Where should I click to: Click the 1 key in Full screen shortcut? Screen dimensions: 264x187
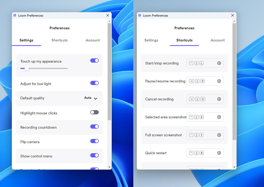[x=201, y=135]
